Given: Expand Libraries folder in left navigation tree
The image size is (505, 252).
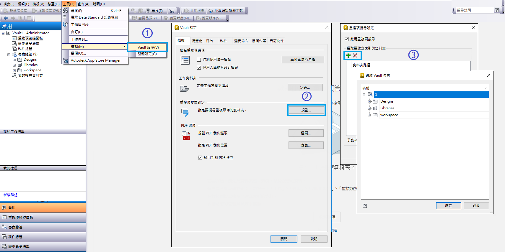Looking at the screenshot, I should [14, 65].
